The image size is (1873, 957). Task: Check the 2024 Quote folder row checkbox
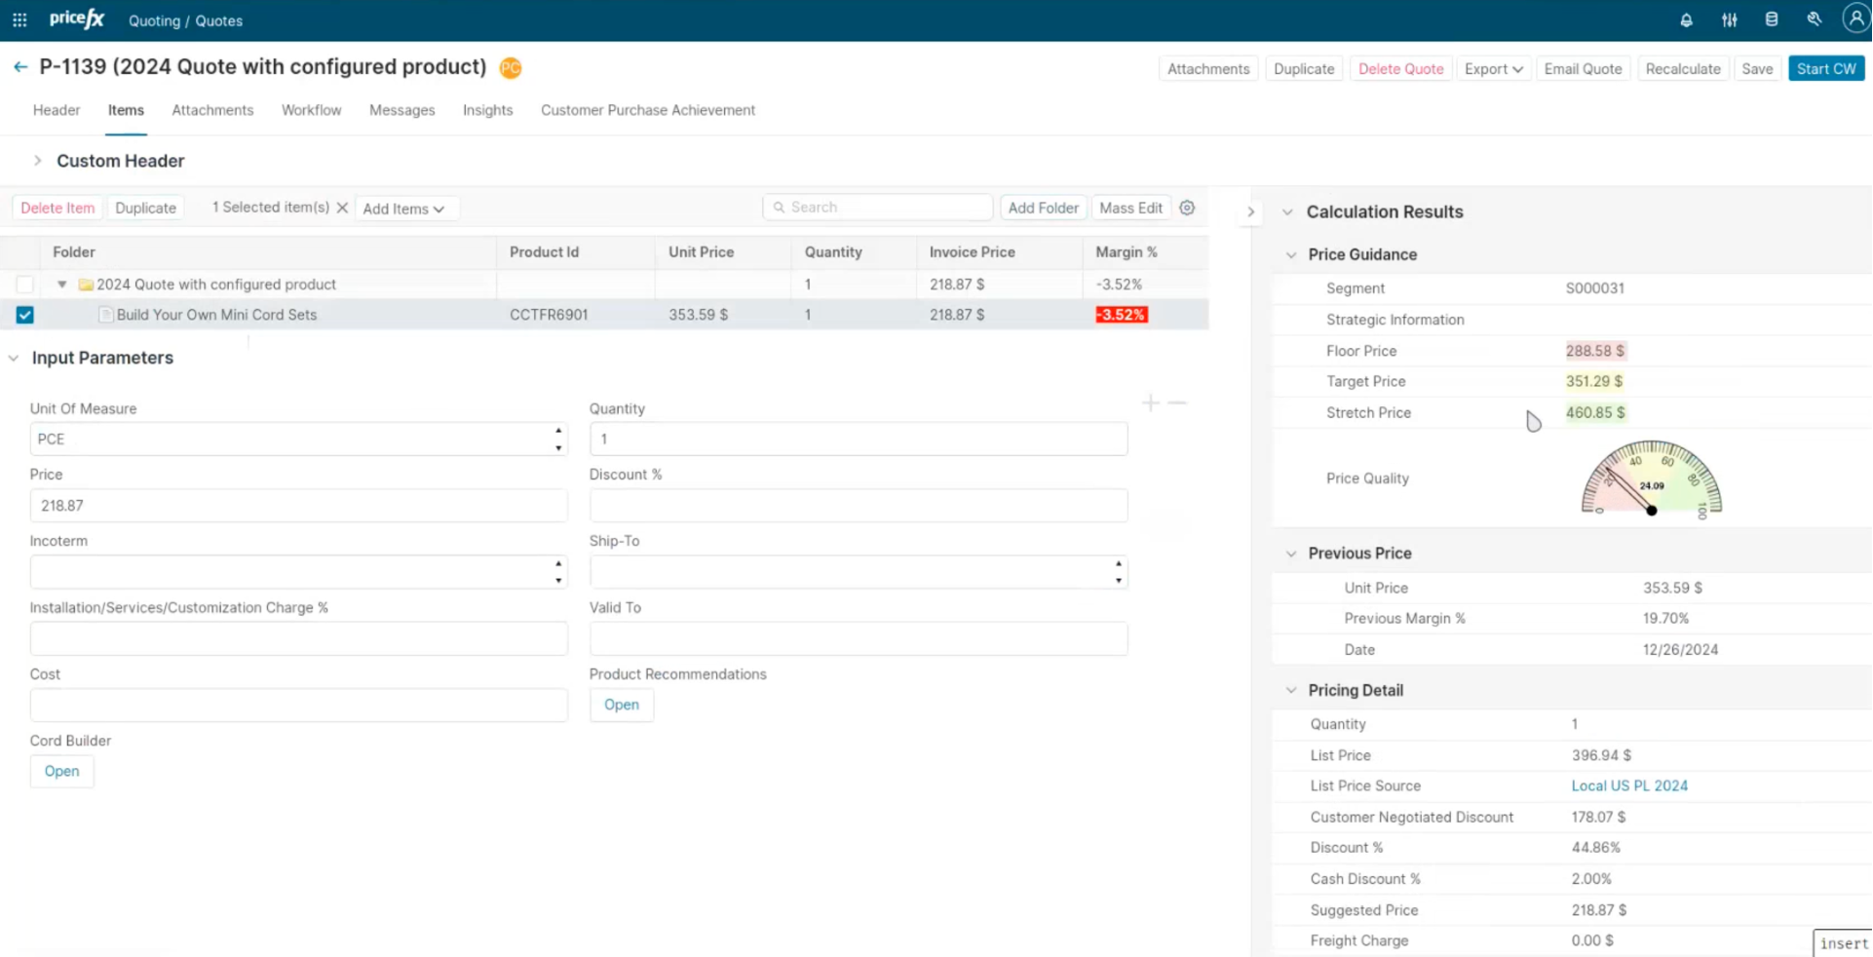(25, 285)
